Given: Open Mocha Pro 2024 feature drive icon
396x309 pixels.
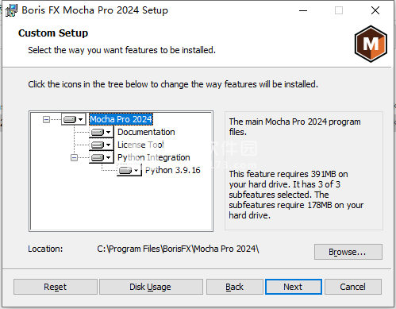Looking at the screenshot, I should 74,119.
